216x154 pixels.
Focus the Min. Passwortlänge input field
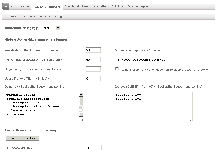pyautogui.click(x=94, y=148)
